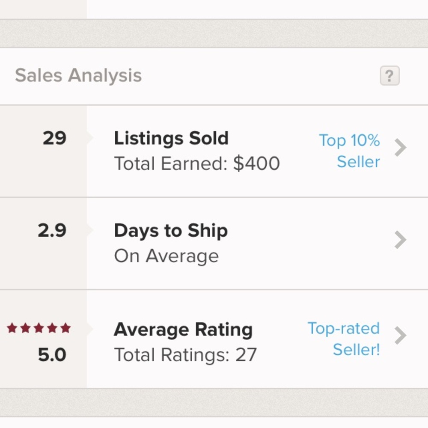The image size is (428, 428).
Task: Click the middle red star
Action: tap(39, 328)
